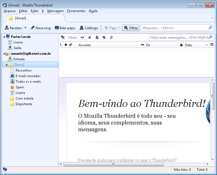Collapse the Pastas Locais tree
The image size is (217, 175).
click(4, 37)
